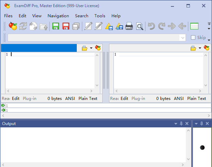Open dropdown beside right pane folder

click(200, 48)
